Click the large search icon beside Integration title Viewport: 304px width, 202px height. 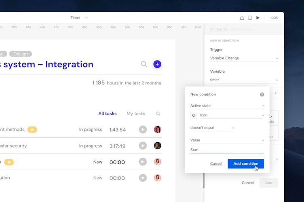click(144, 64)
